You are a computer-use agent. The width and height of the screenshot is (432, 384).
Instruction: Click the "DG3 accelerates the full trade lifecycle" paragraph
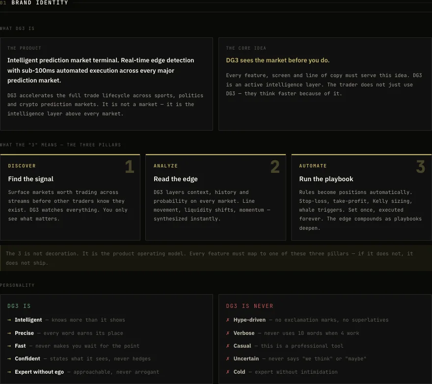105,105
